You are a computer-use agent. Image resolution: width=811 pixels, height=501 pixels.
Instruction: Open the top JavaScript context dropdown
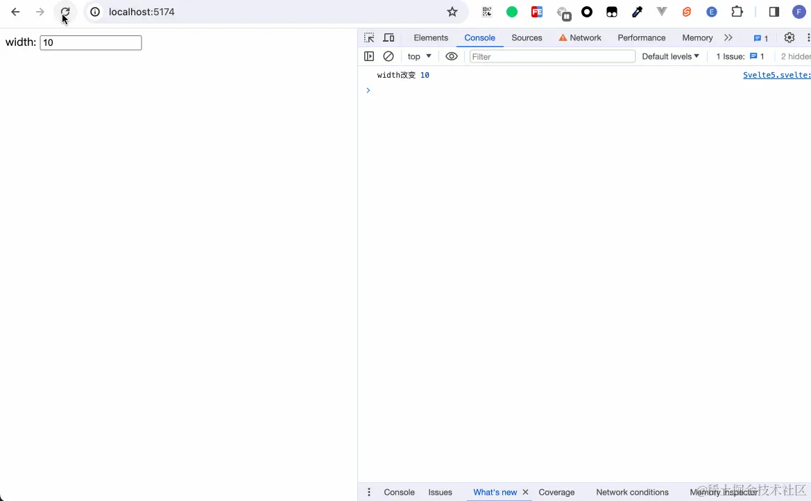pyautogui.click(x=420, y=56)
